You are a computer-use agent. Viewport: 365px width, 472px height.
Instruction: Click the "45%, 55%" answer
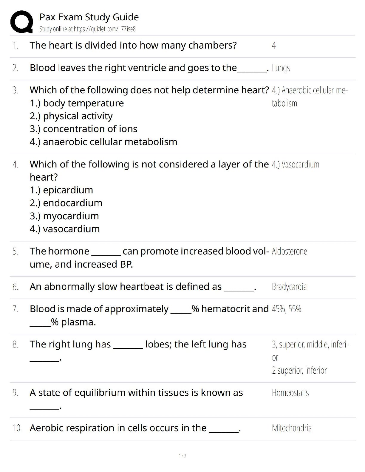click(x=286, y=309)
